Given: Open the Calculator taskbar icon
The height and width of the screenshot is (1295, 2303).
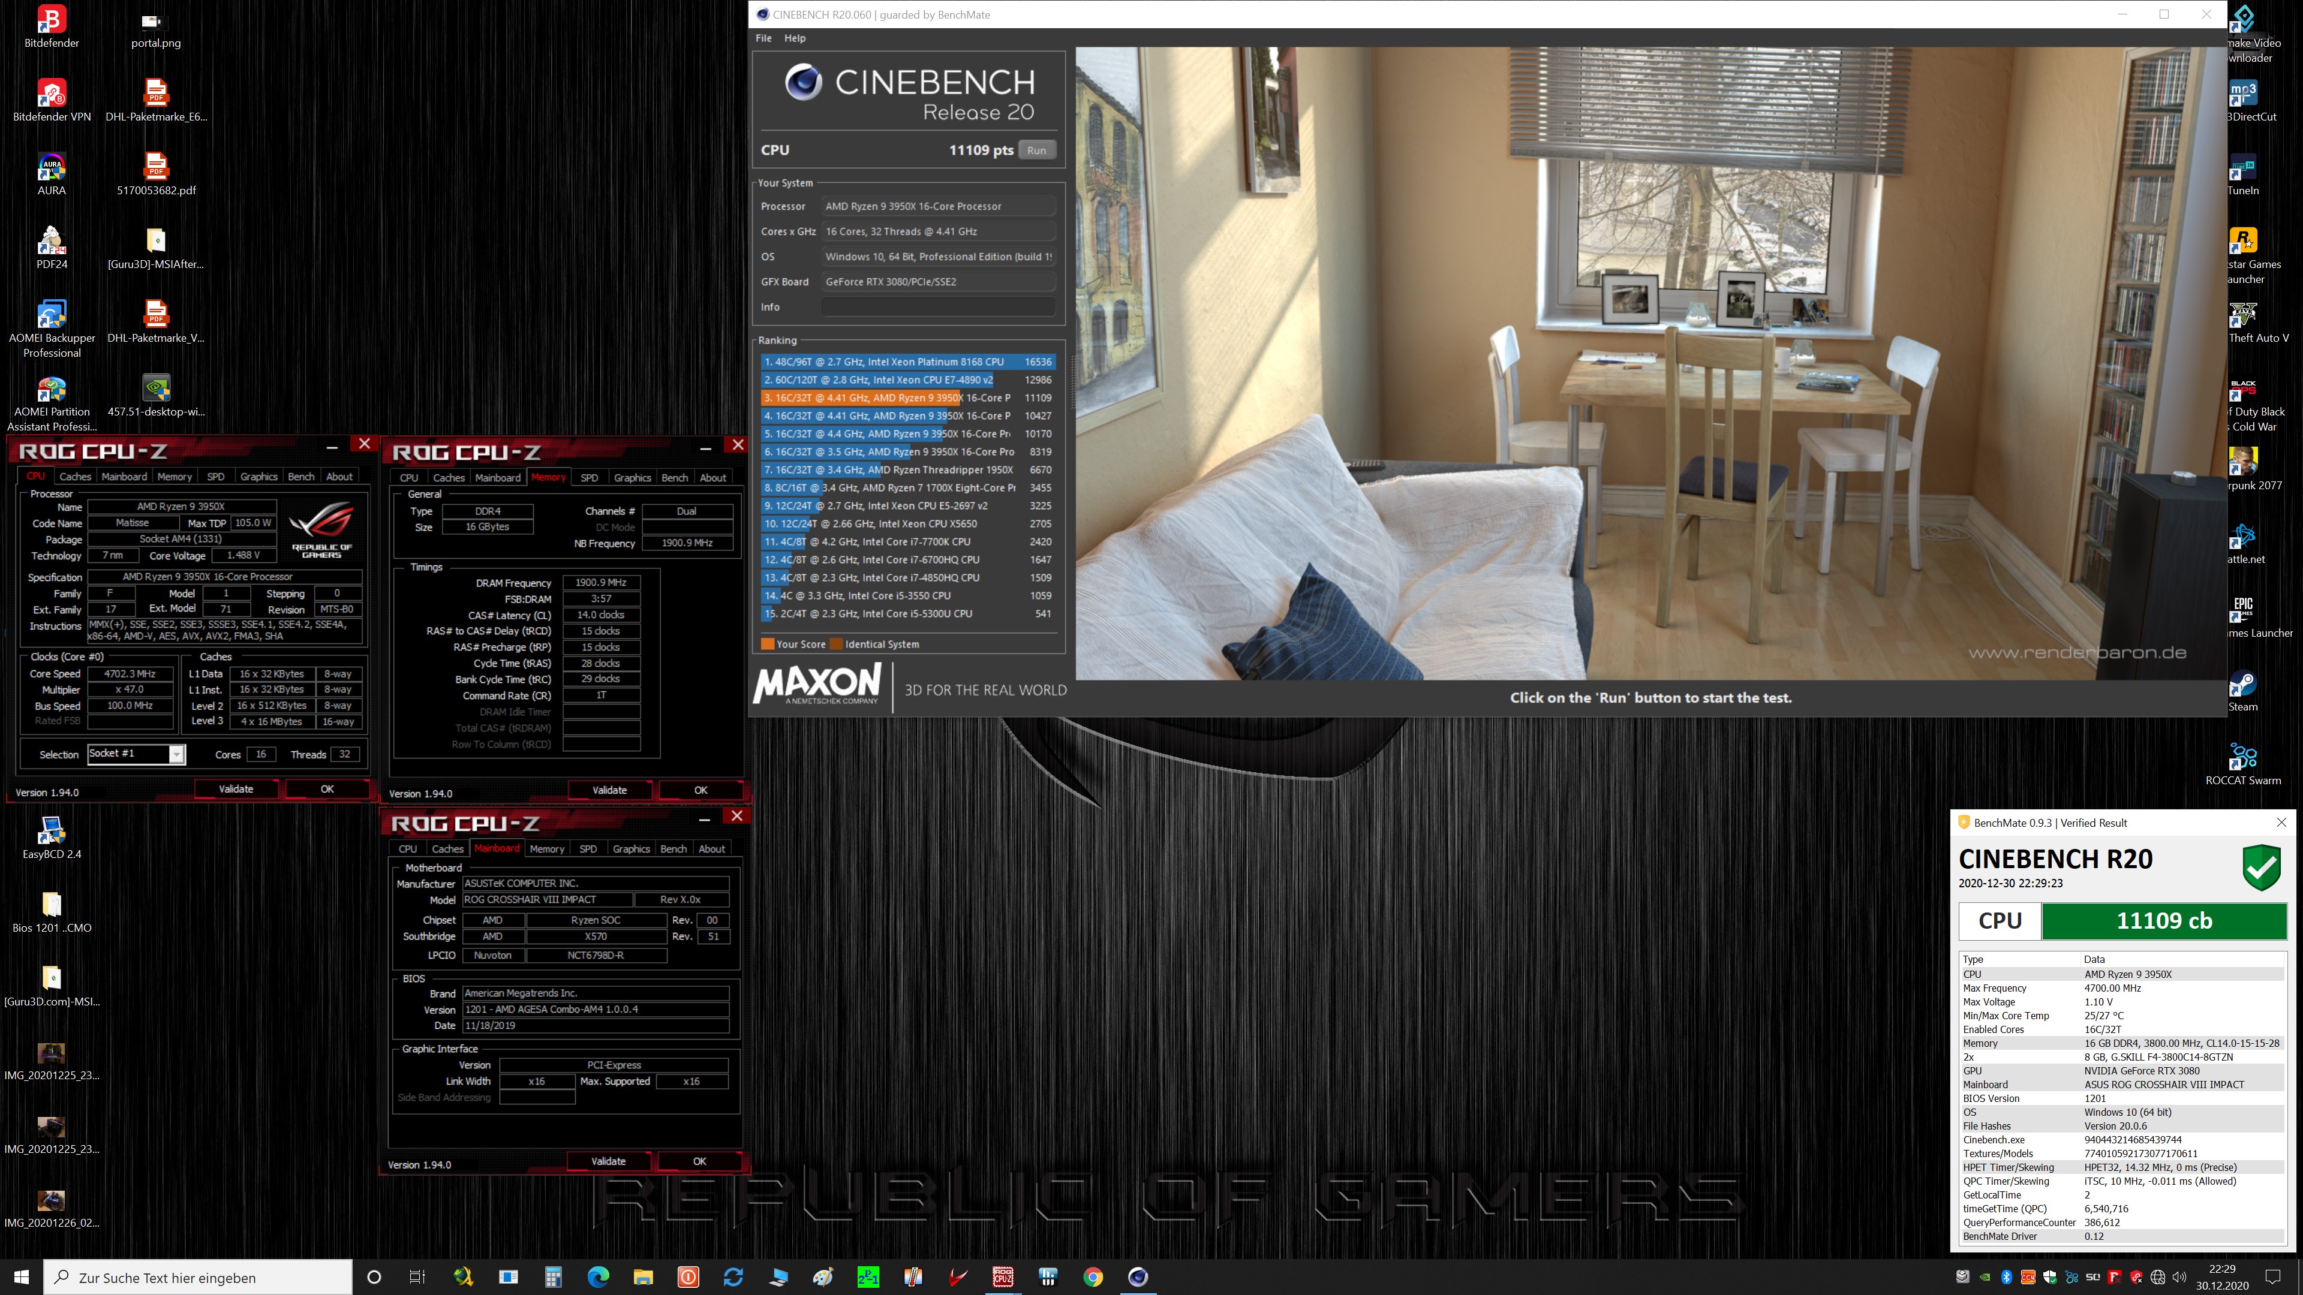Looking at the screenshot, I should (554, 1276).
